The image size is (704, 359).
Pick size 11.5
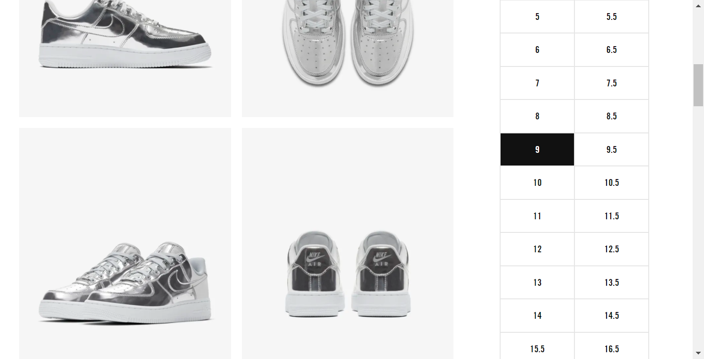pos(612,216)
